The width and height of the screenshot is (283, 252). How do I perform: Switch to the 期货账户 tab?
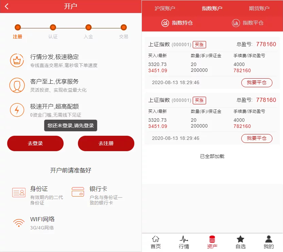point(259,8)
